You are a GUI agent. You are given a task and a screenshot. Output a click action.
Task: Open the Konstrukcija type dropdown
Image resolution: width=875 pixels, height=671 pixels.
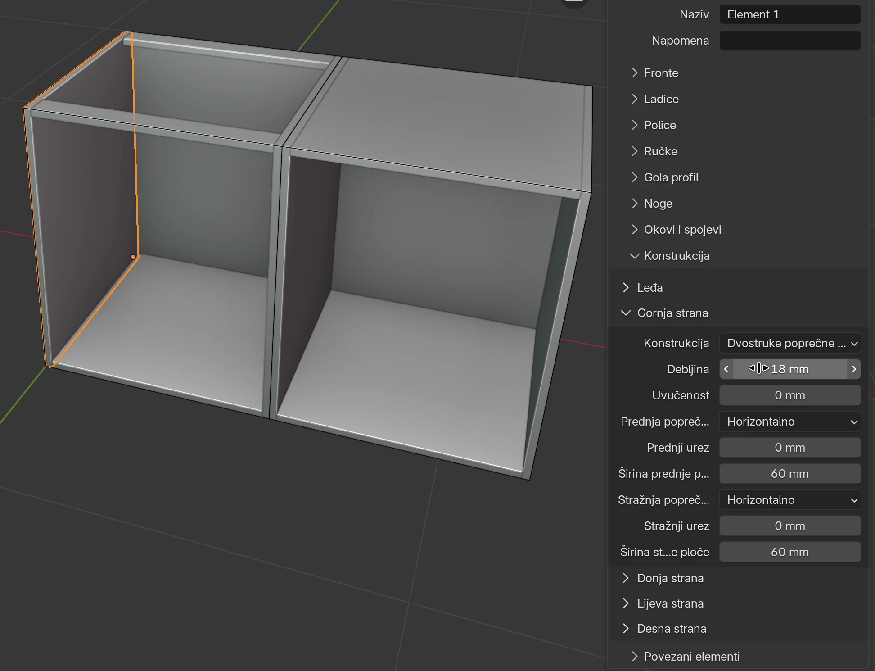790,343
